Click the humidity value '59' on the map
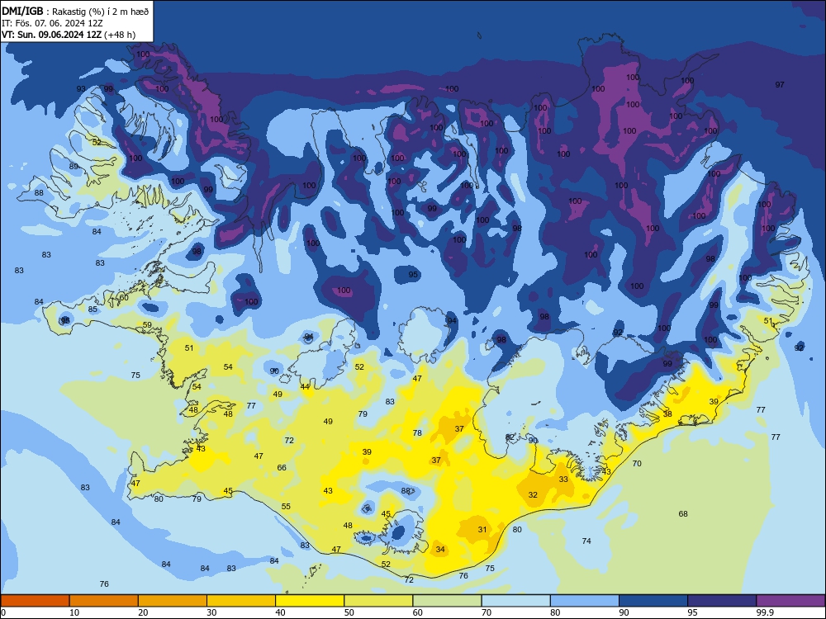The width and height of the screenshot is (826, 619). pos(147,324)
